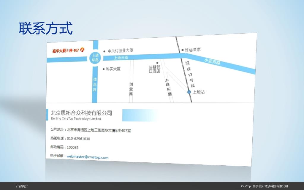Open the webmaster@cmstop.com email link

(x=88, y=157)
